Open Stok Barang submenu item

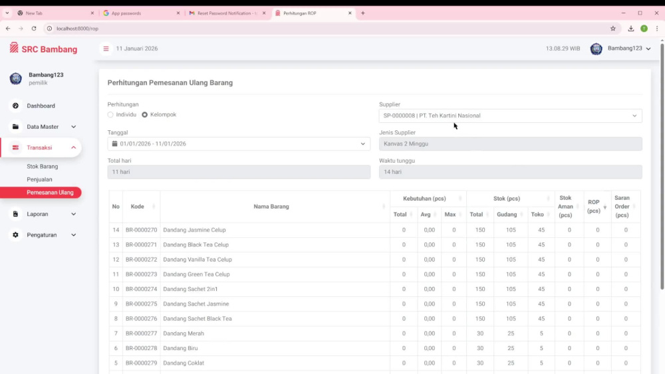point(43,167)
